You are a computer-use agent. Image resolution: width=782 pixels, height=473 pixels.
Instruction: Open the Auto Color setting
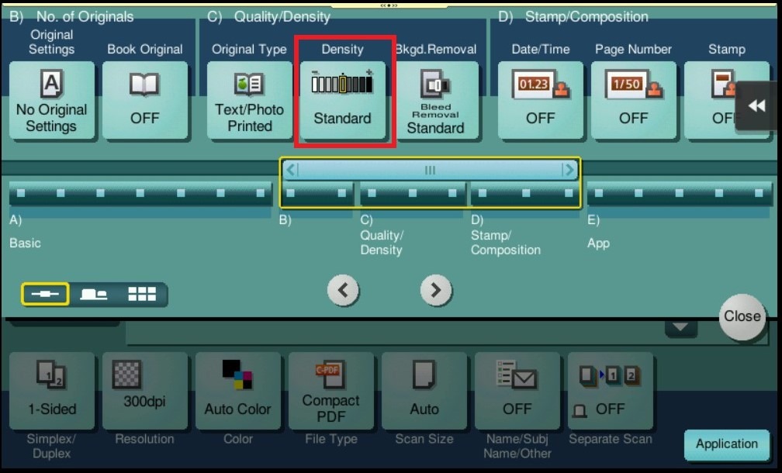(x=238, y=392)
